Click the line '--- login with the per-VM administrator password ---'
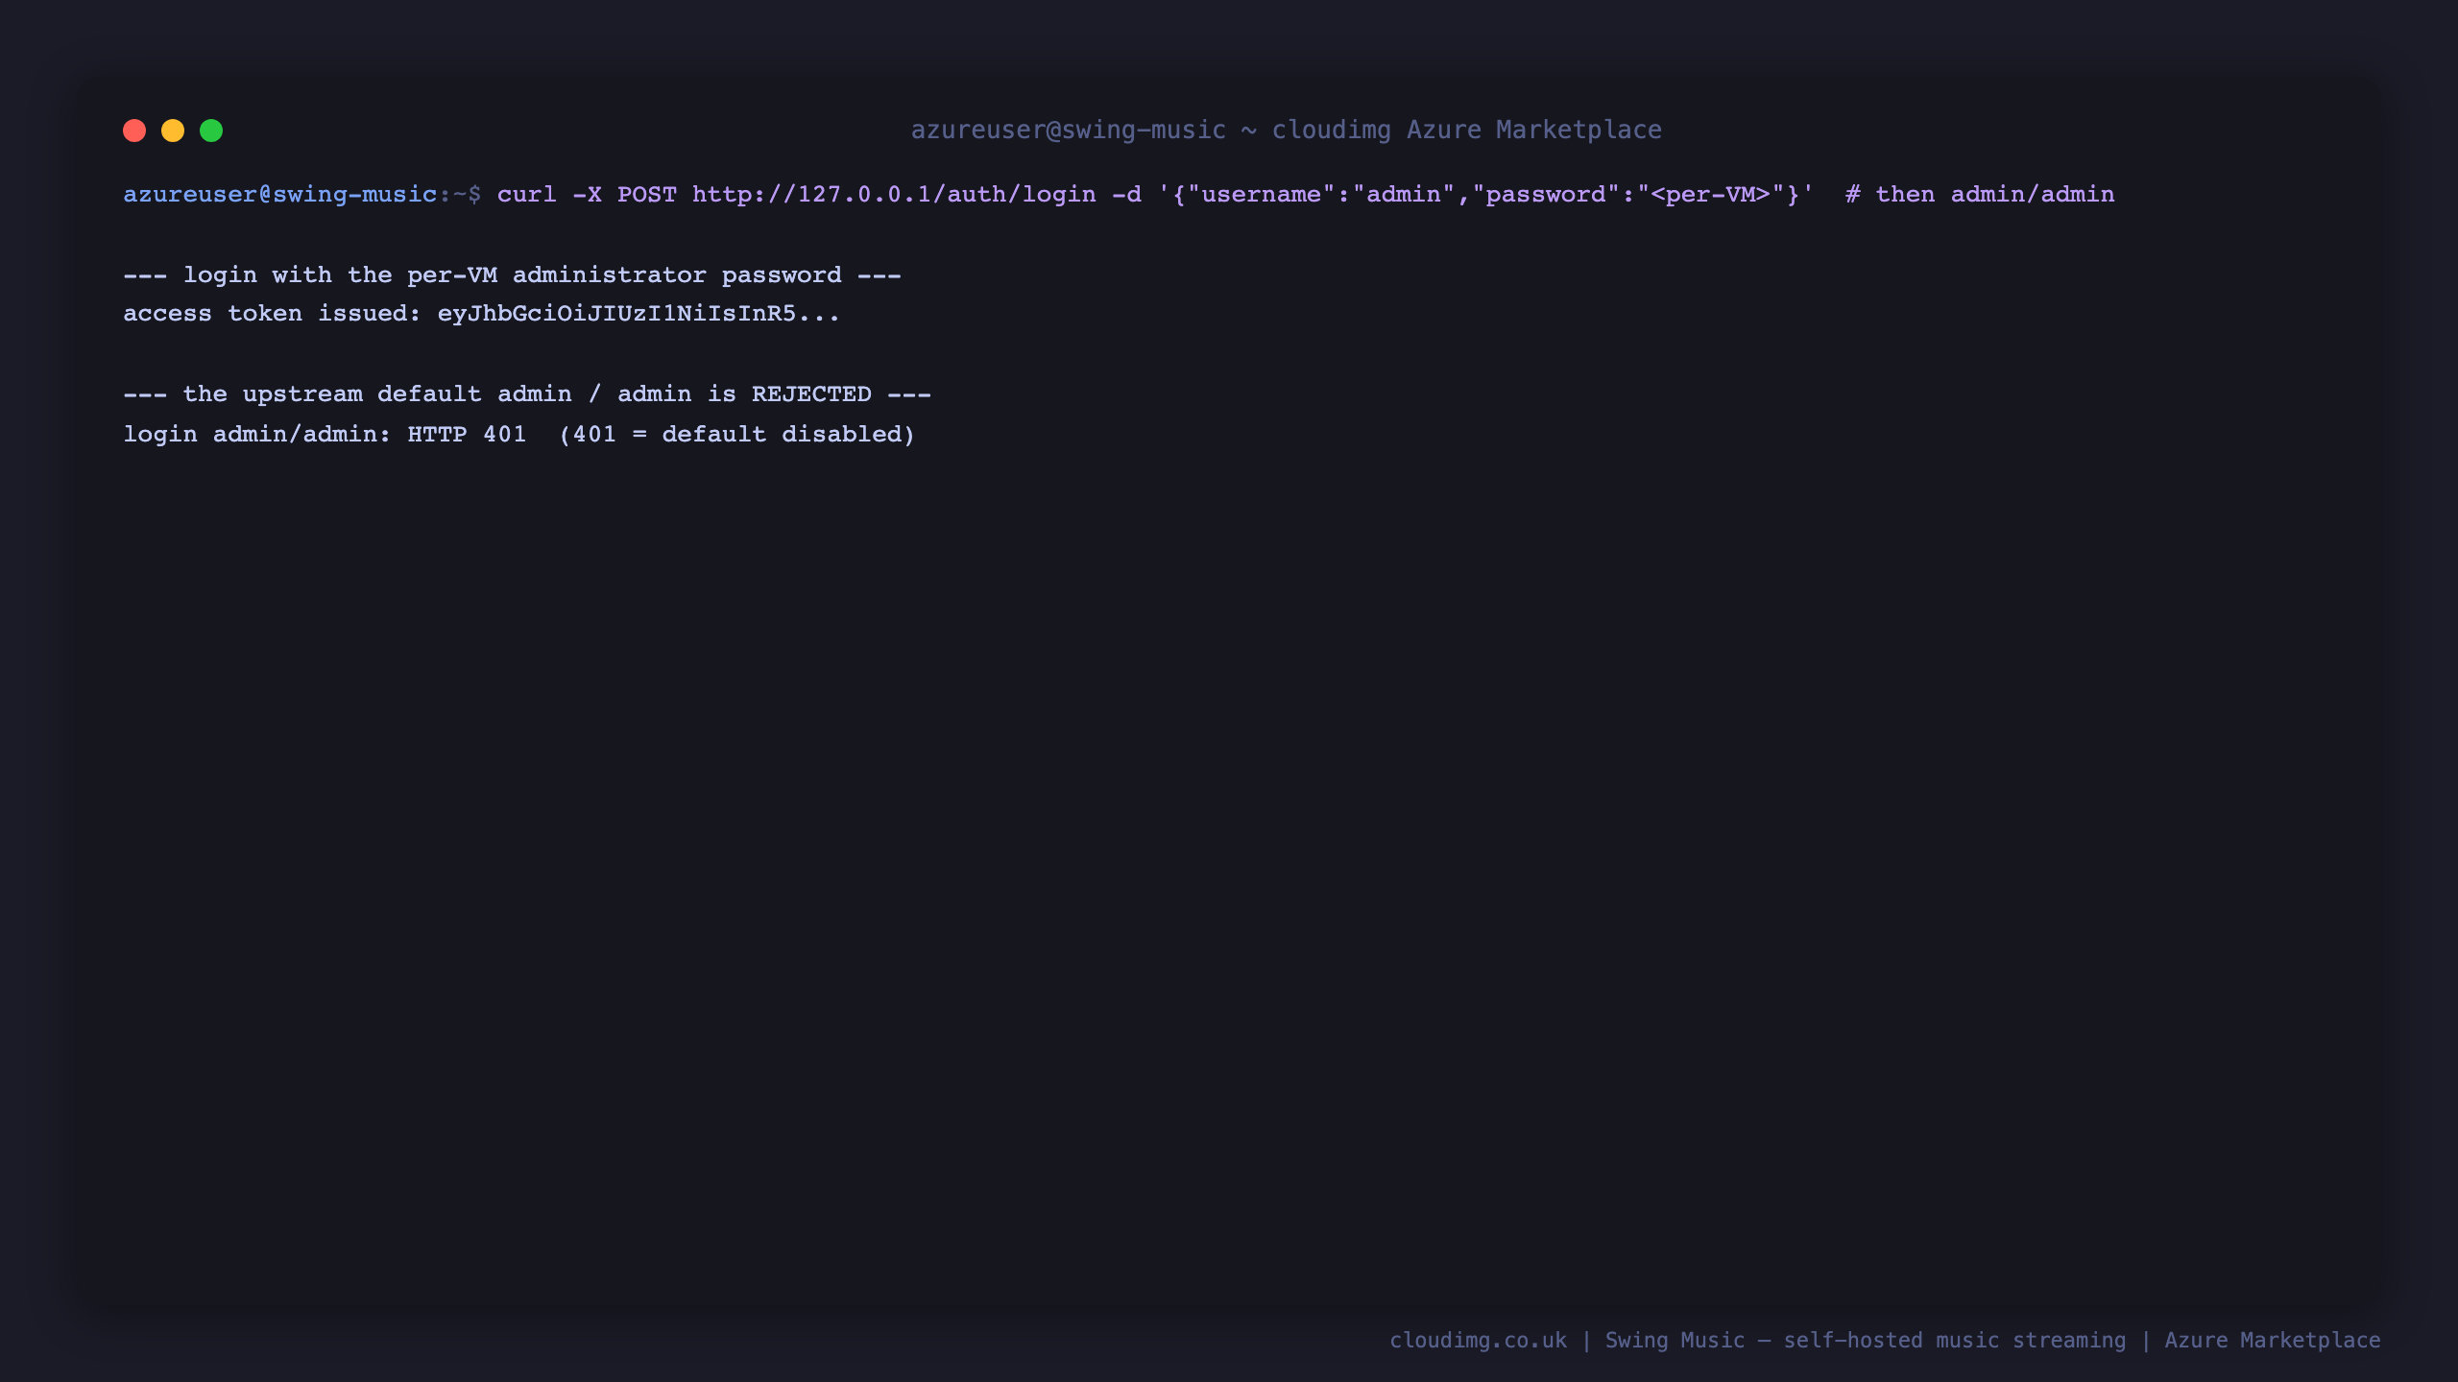Viewport: 2458px width, 1382px height. pos(512,275)
